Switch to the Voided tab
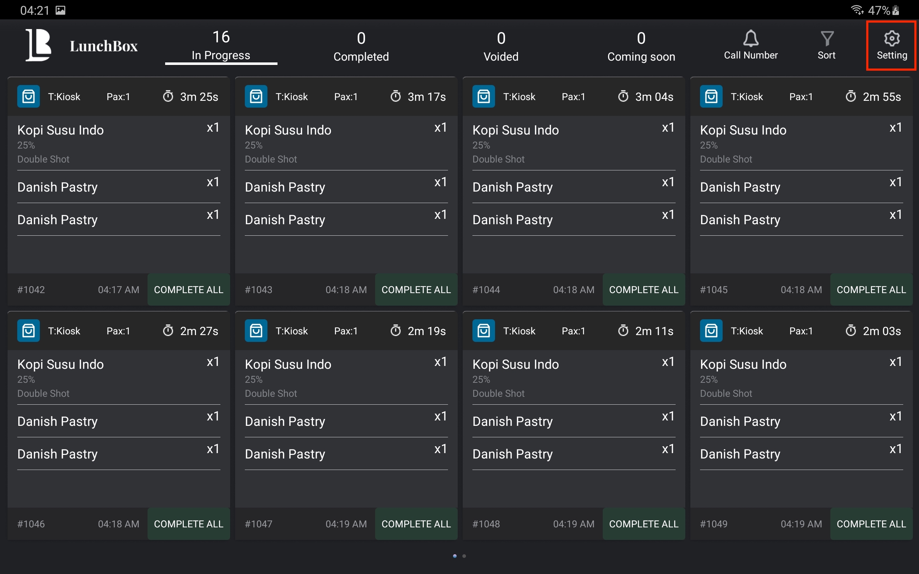Viewport: 919px width, 574px height. 500,46
